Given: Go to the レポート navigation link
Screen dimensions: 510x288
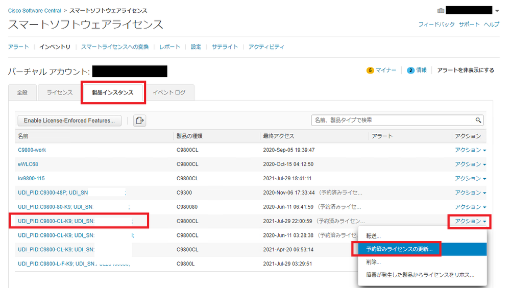Looking at the screenshot, I should coord(170,47).
